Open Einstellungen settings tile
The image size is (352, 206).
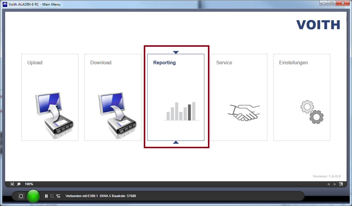pos(302,97)
